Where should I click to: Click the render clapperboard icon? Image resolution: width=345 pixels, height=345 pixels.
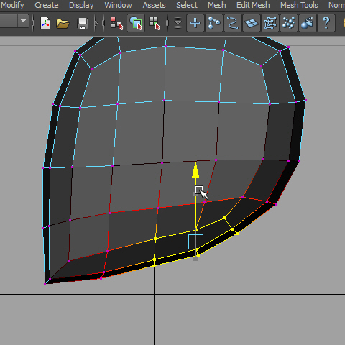tap(308, 23)
